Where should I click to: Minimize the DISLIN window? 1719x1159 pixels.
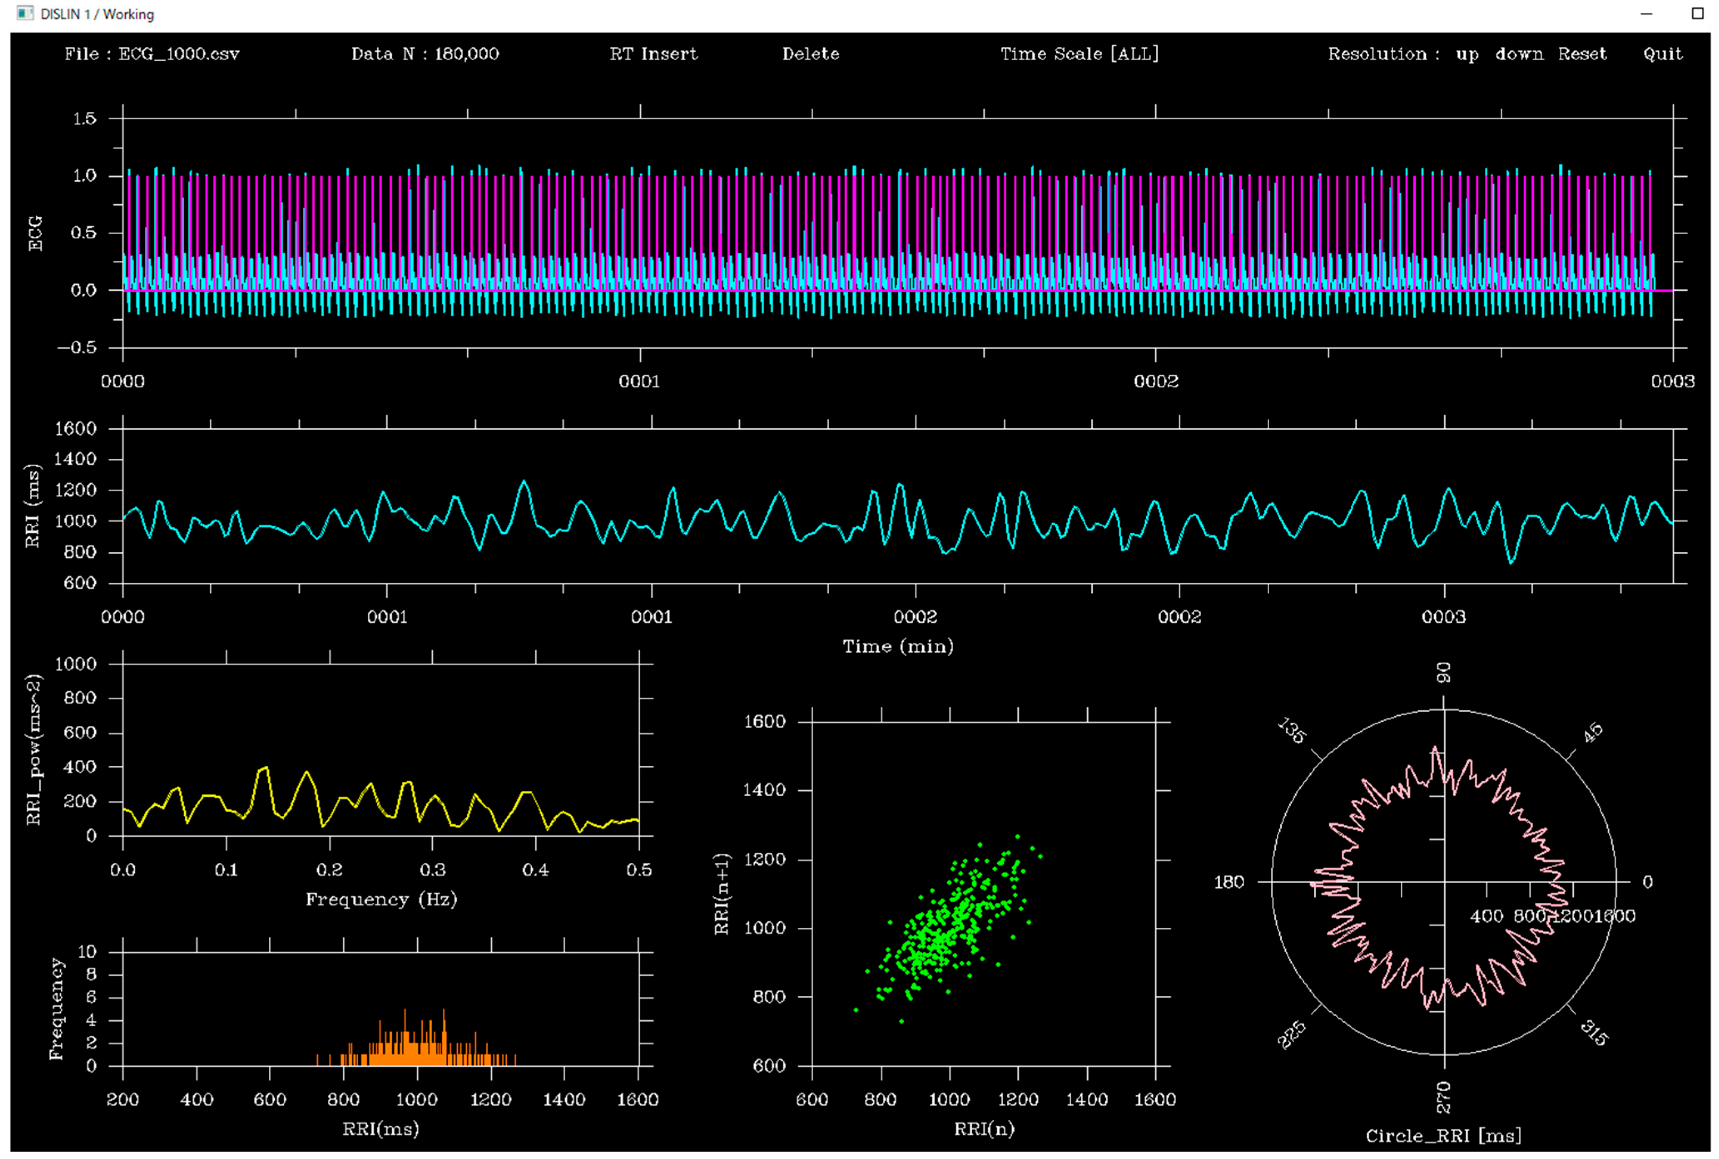coord(1646,13)
